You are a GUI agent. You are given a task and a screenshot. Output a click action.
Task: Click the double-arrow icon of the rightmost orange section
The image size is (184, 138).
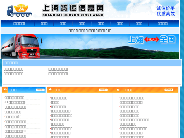click(x=118, y=90)
